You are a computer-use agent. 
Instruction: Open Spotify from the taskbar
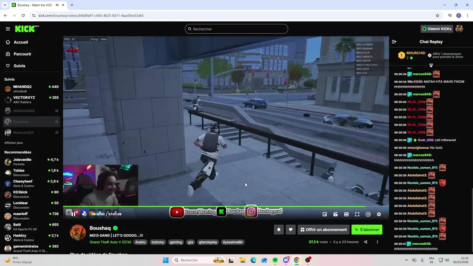(275, 260)
